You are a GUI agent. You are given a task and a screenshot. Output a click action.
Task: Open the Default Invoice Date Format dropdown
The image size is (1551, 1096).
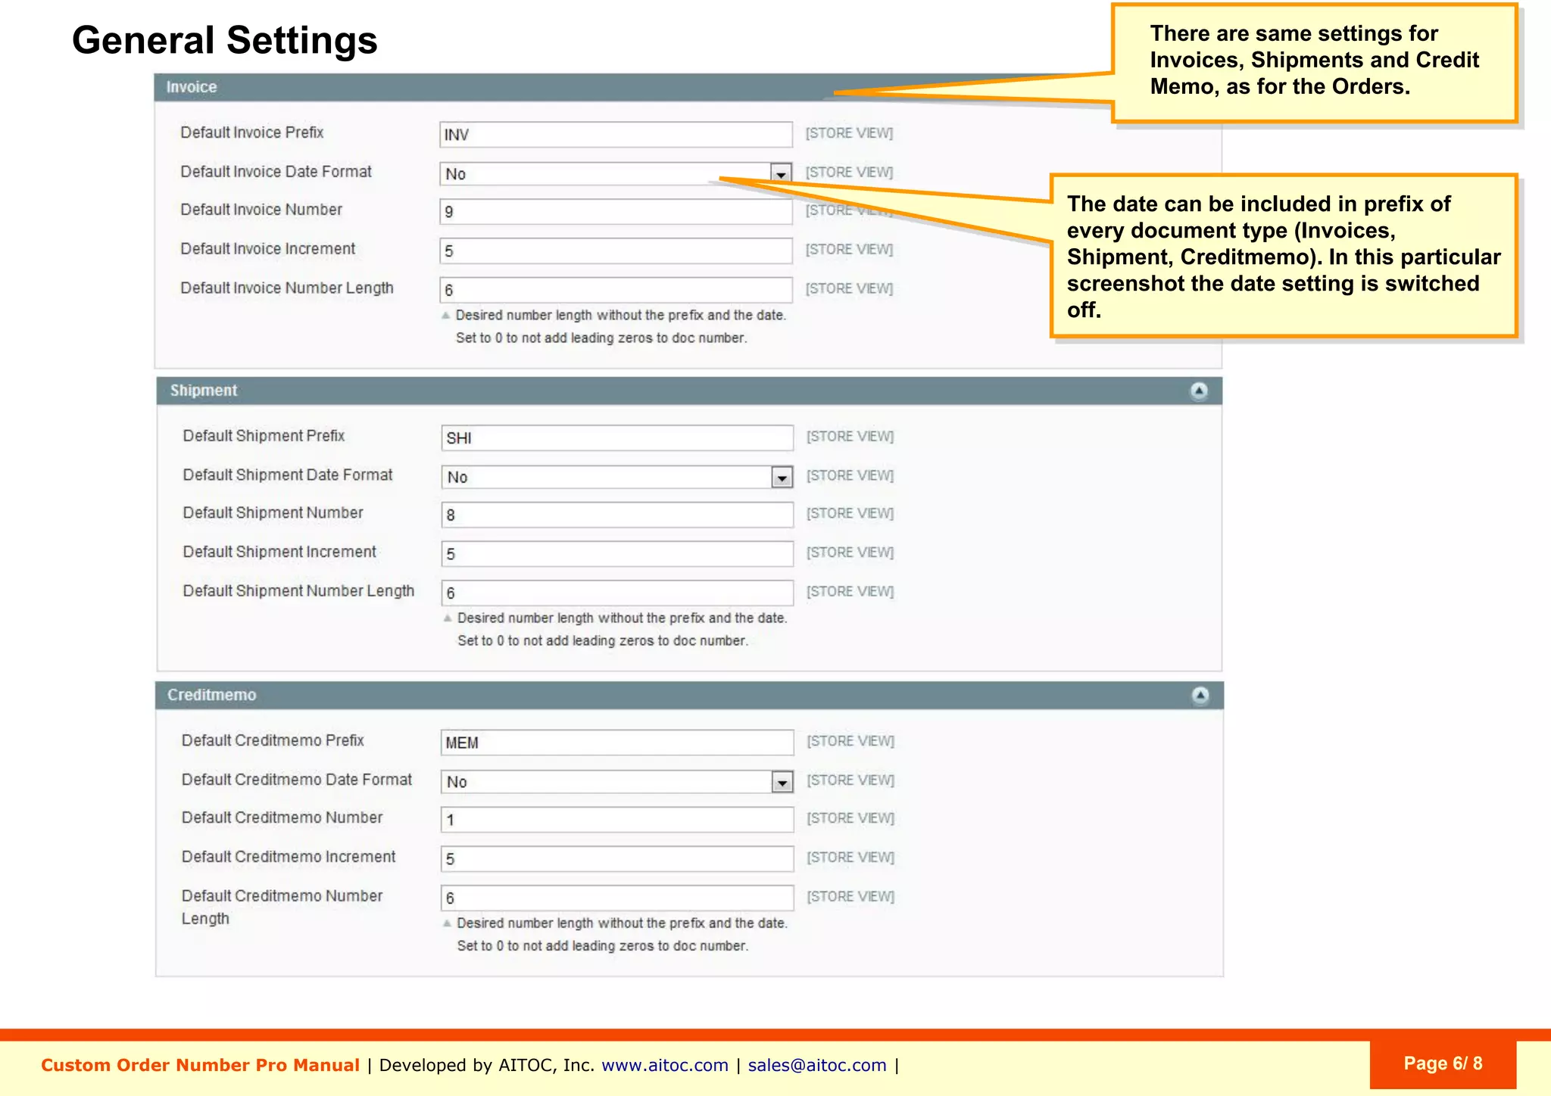click(616, 173)
